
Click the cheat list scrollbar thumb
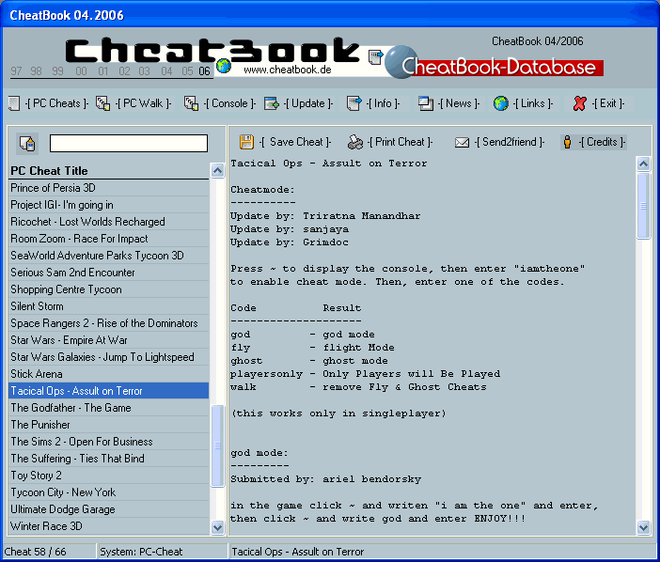tap(217, 445)
